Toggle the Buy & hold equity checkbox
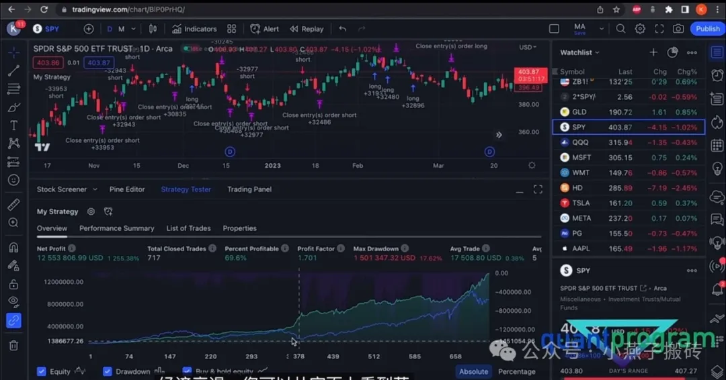This screenshot has width=726, height=380. (x=187, y=371)
